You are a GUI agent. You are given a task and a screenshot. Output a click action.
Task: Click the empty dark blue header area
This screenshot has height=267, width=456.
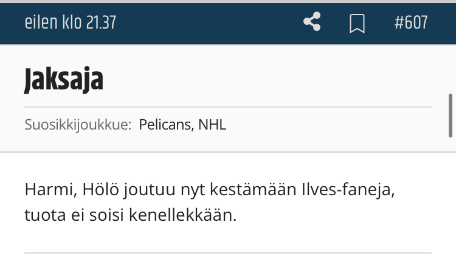click(209, 23)
